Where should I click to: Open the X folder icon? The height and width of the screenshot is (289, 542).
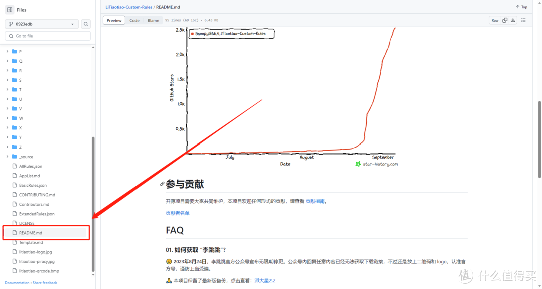[x=14, y=128]
